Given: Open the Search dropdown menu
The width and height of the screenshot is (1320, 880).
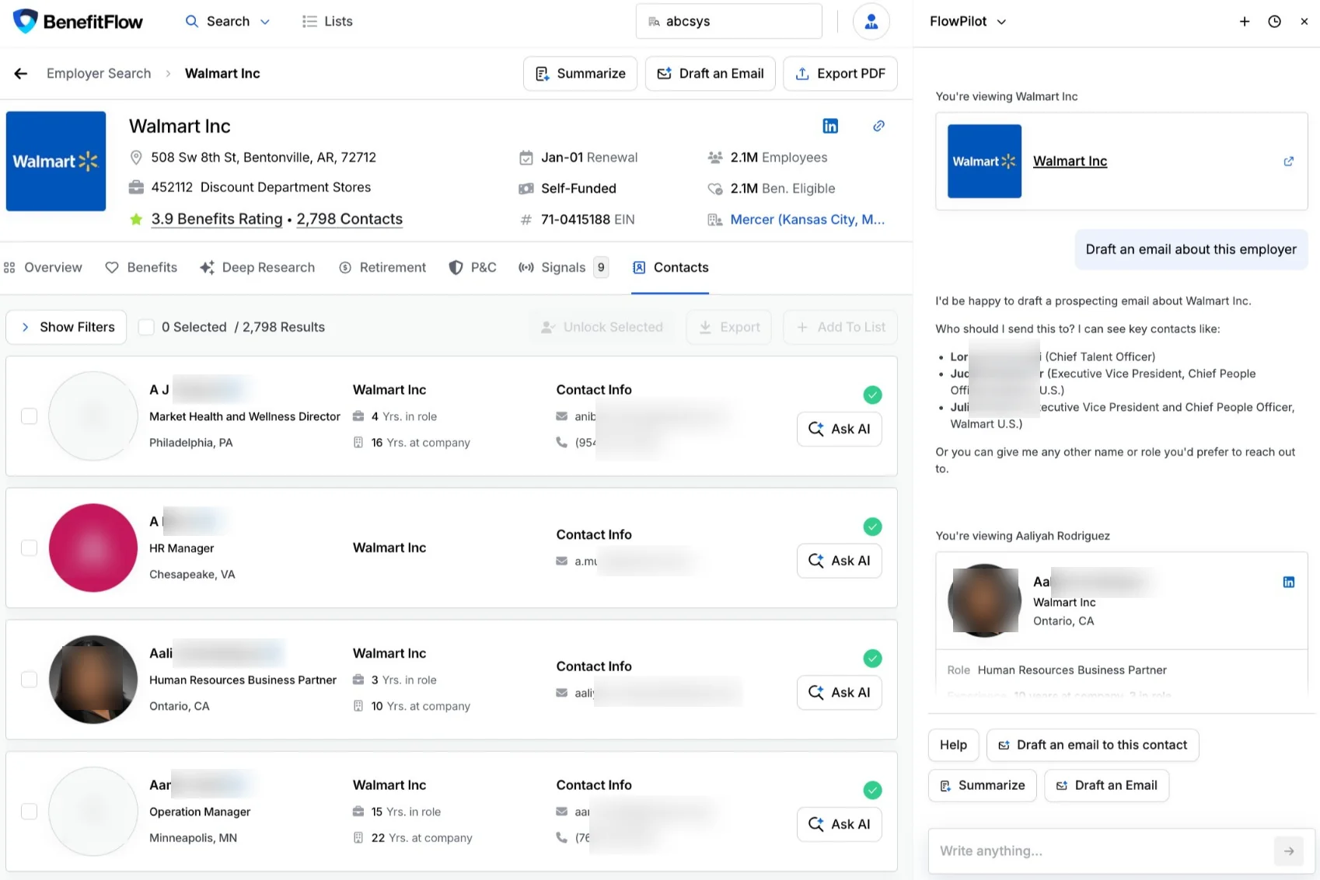Looking at the screenshot, I should 228,21.
